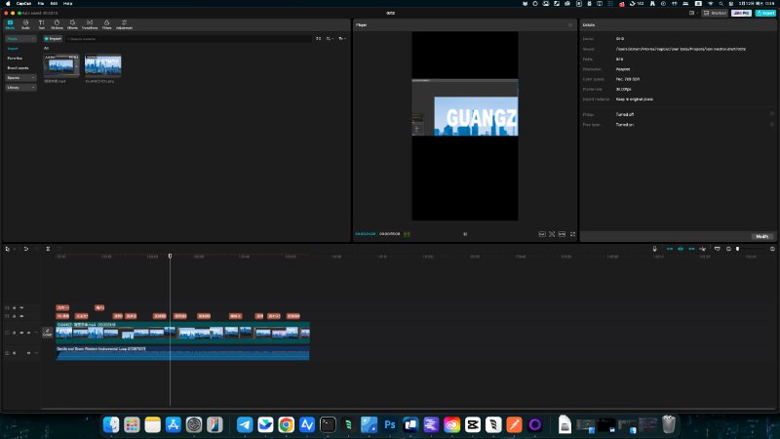This screenshot has width=780, height=439.
Task: Open the File menu
Action: tap(40, 4)
